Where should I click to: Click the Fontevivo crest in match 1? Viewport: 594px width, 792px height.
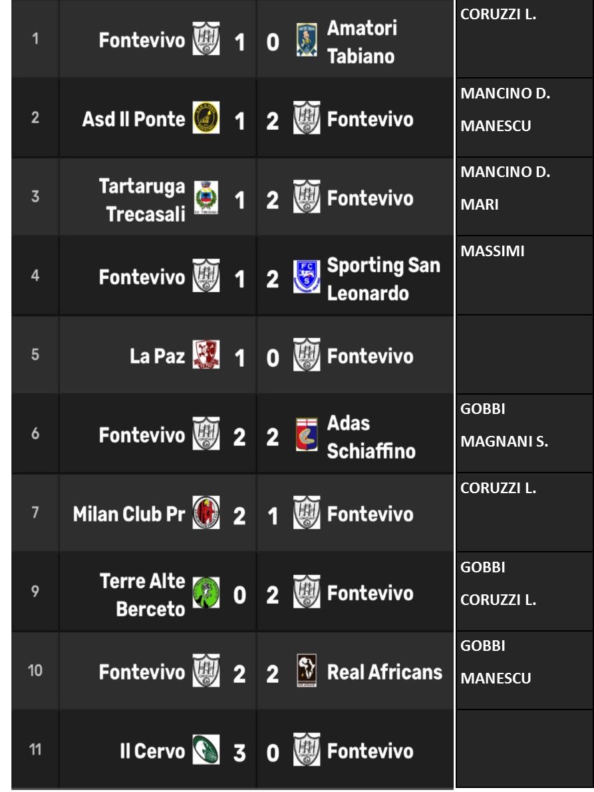click(x=206, y=39)
